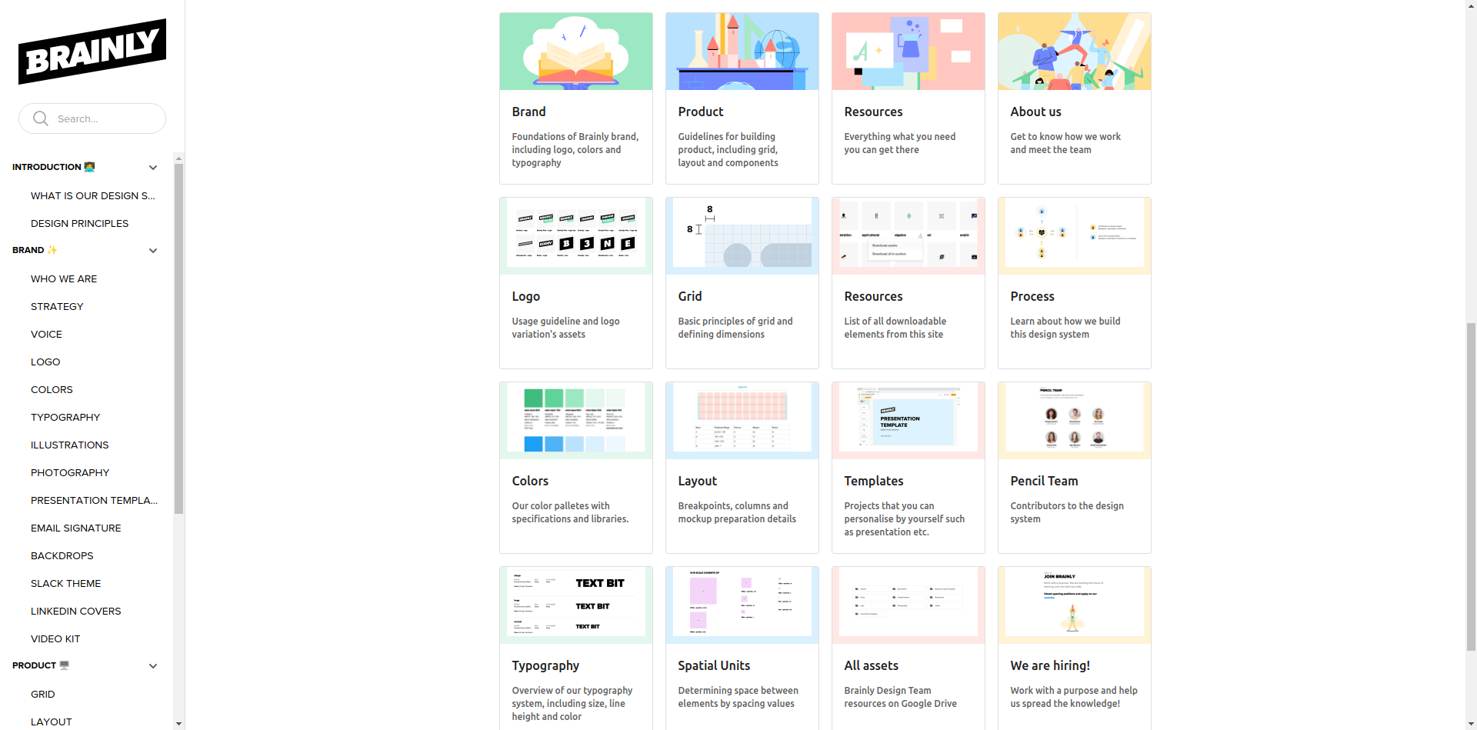Click the search magnifier icon
1477x730 pixels.
click(40, 118)
